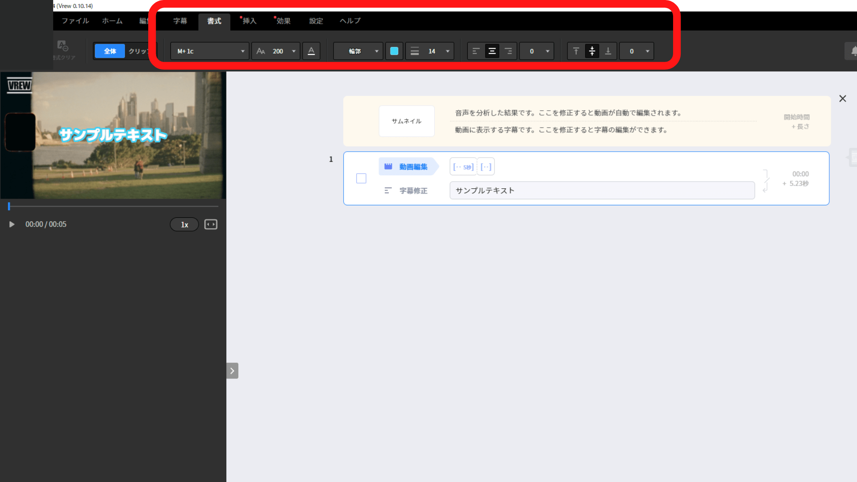Switch to the 効果 tab
The width and height of the screenshot is (857, 482).
point(283,21)
